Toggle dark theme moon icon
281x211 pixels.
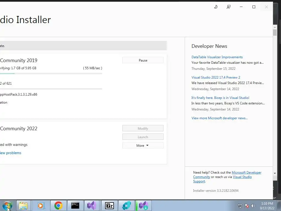click(x=216, y=7)
